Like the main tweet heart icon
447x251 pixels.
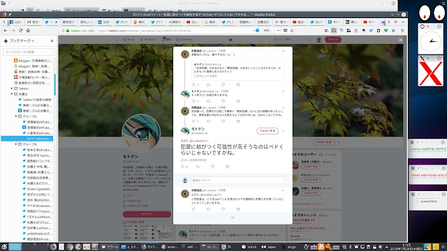click(x=212, y=167)
